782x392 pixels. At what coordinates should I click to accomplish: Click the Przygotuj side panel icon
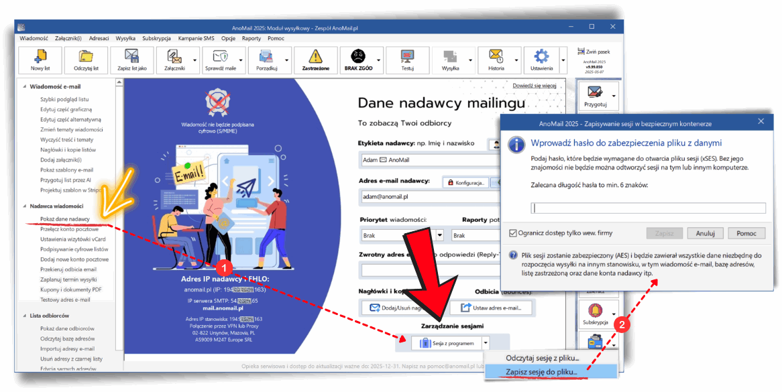tap(594, 96)
